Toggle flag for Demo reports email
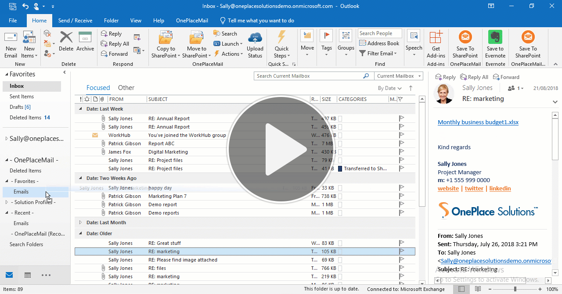Screen dimensions: 562x294 point(401,213)
